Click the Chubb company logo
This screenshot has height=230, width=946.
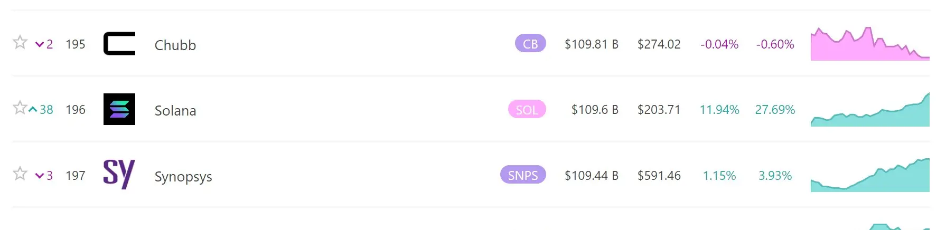(x=119, y=43)
